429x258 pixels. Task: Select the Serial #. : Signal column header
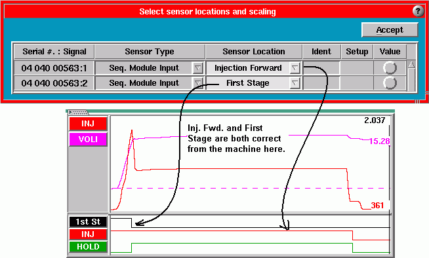[x=54, y=52]
